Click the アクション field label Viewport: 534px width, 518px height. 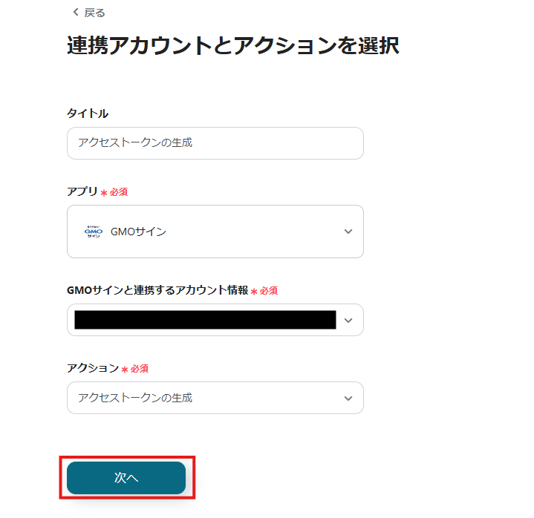(x=93, y=368)
